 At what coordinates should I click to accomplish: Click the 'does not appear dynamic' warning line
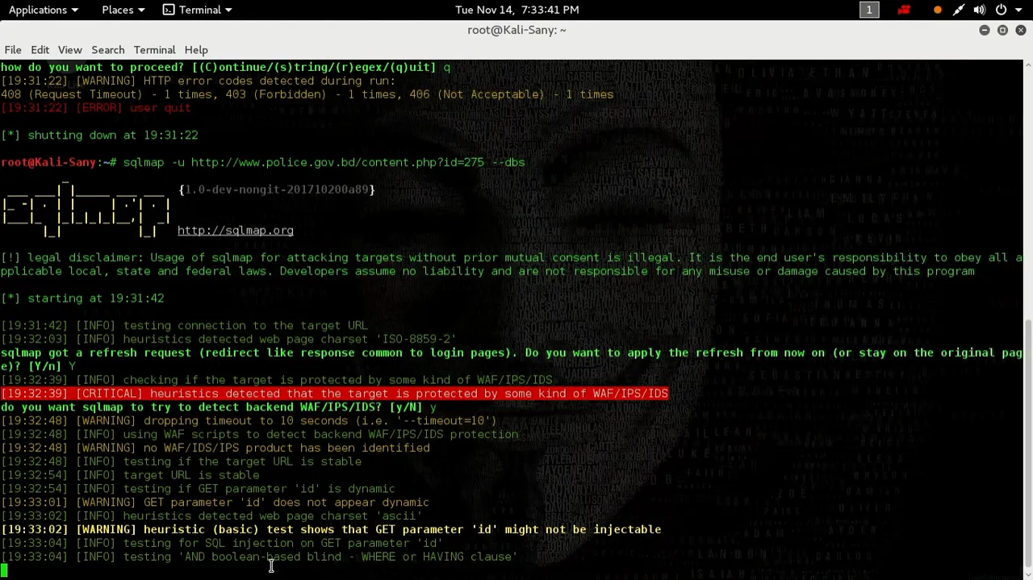(x=215, y=503)
